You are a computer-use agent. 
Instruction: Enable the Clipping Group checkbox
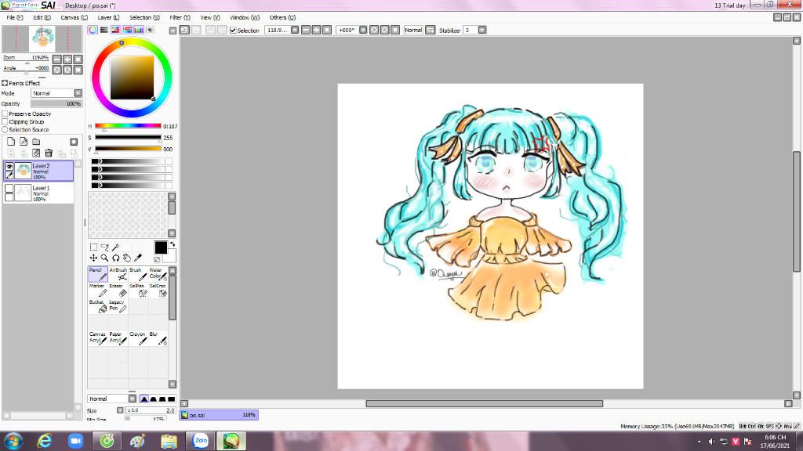[x=5, y=121]
